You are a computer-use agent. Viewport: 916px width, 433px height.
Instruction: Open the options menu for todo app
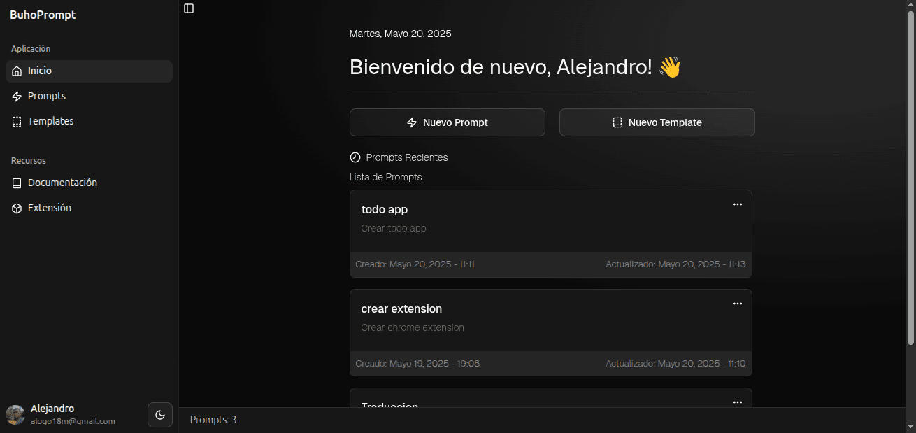pyautogui.click(x=737, y=204)
